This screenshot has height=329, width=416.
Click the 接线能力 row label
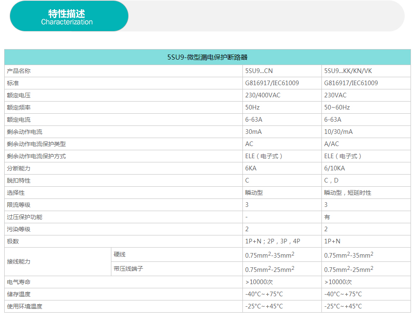[x=19, y=261]
